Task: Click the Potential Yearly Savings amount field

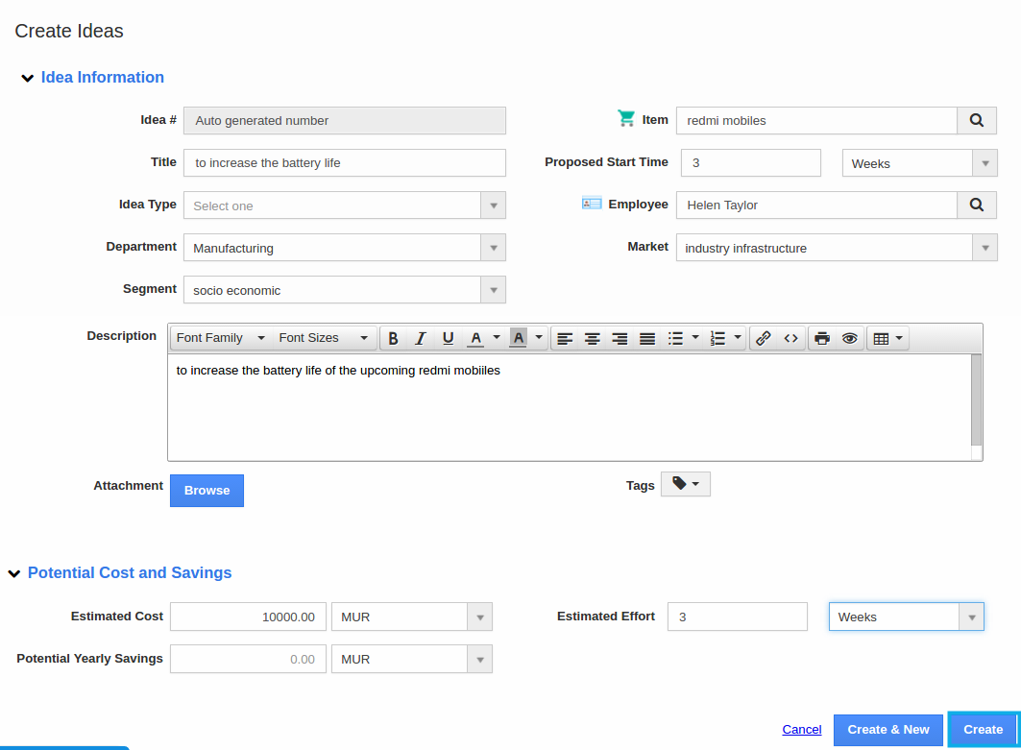Action: (248, 659)
